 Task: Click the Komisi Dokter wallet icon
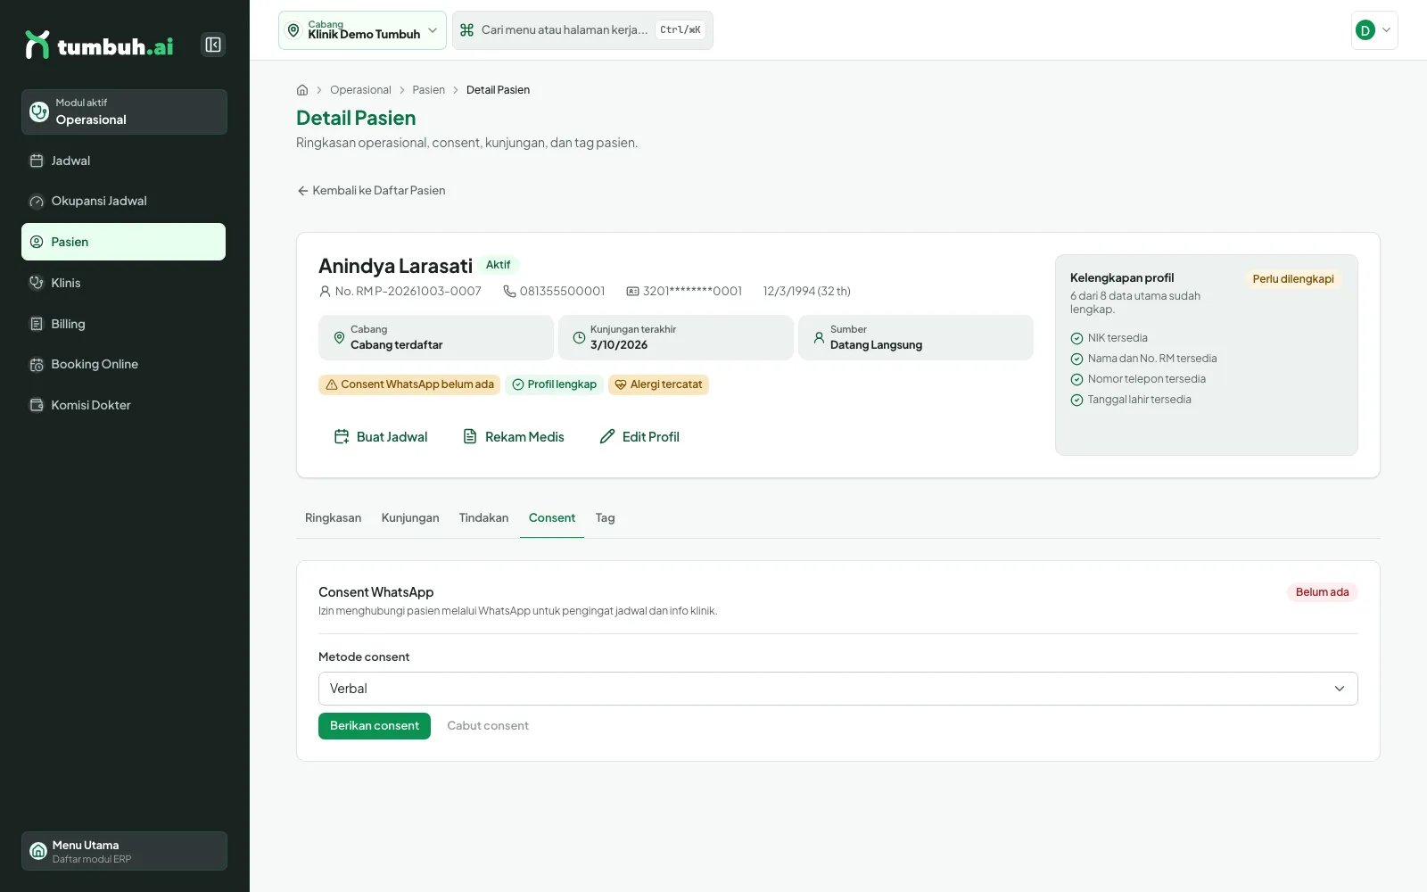[x=37, y=405]
